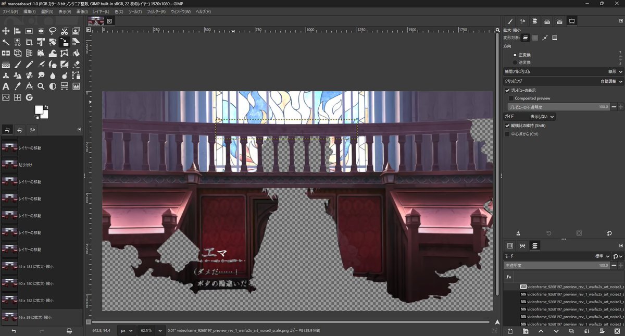
Task: Select the 貼り付け history entry
Action: [42, 165]
